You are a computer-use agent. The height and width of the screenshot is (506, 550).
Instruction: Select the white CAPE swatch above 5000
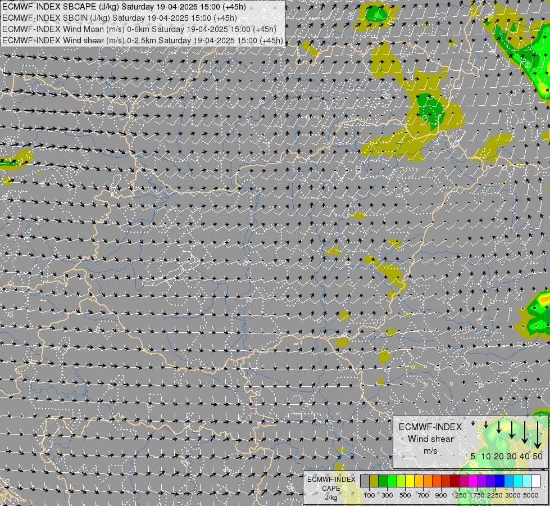tap(535, 481)
